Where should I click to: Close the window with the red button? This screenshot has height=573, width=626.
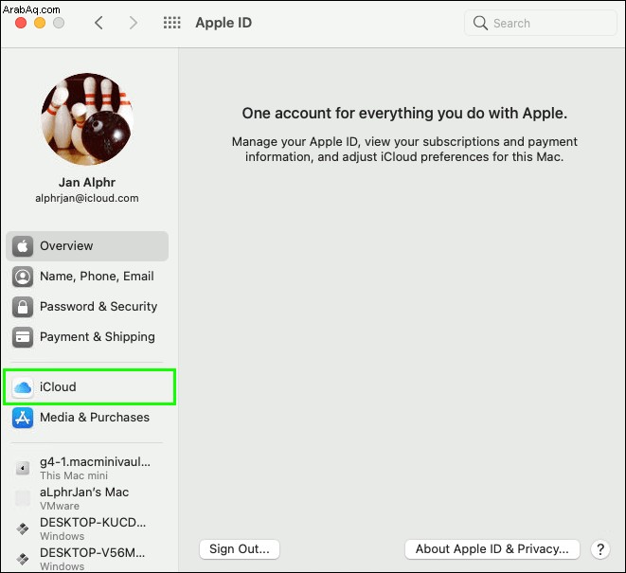[21, 23]
